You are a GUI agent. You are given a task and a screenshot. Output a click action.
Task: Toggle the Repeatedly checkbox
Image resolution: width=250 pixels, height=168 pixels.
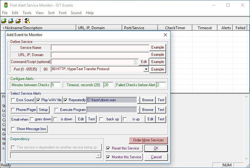(65, 100)
